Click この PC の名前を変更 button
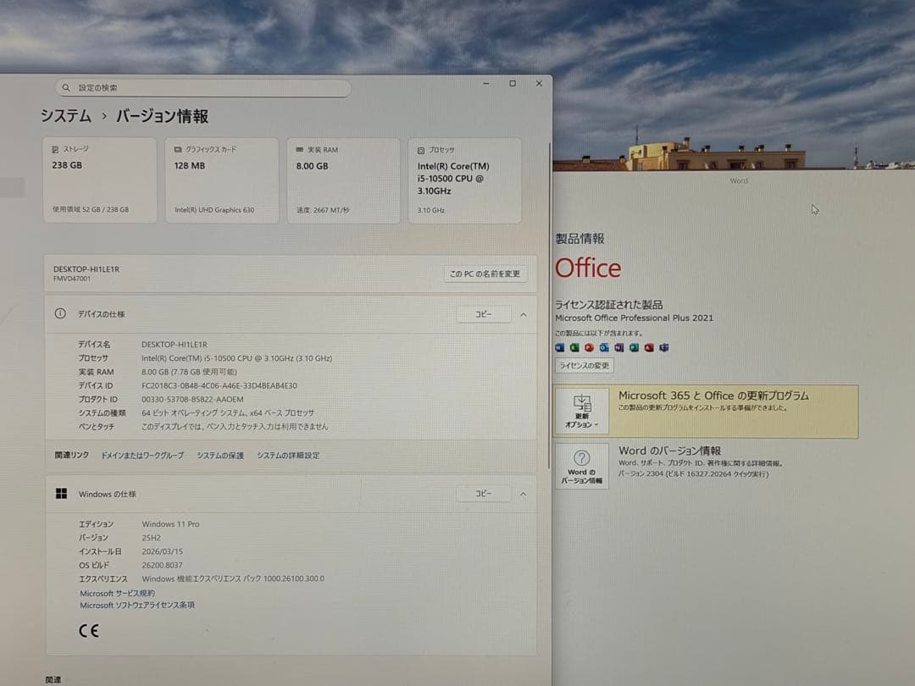 pos(485,274)
